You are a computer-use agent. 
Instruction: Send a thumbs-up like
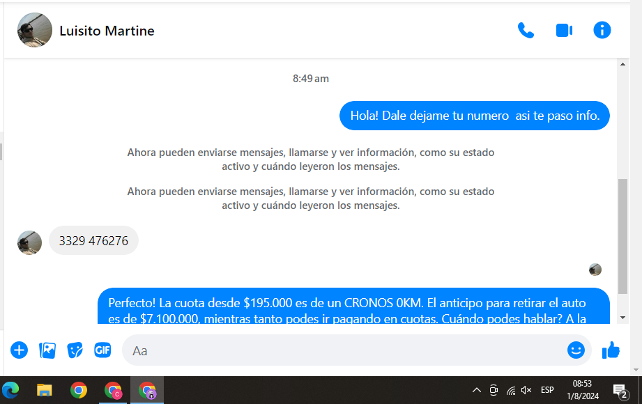(611, 350)
